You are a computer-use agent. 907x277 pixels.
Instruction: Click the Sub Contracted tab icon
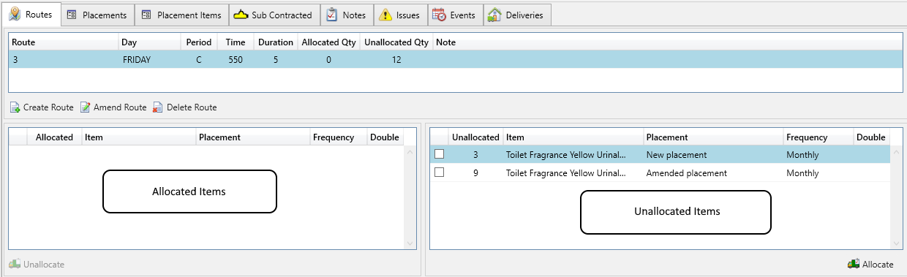[x=241, y=15]
